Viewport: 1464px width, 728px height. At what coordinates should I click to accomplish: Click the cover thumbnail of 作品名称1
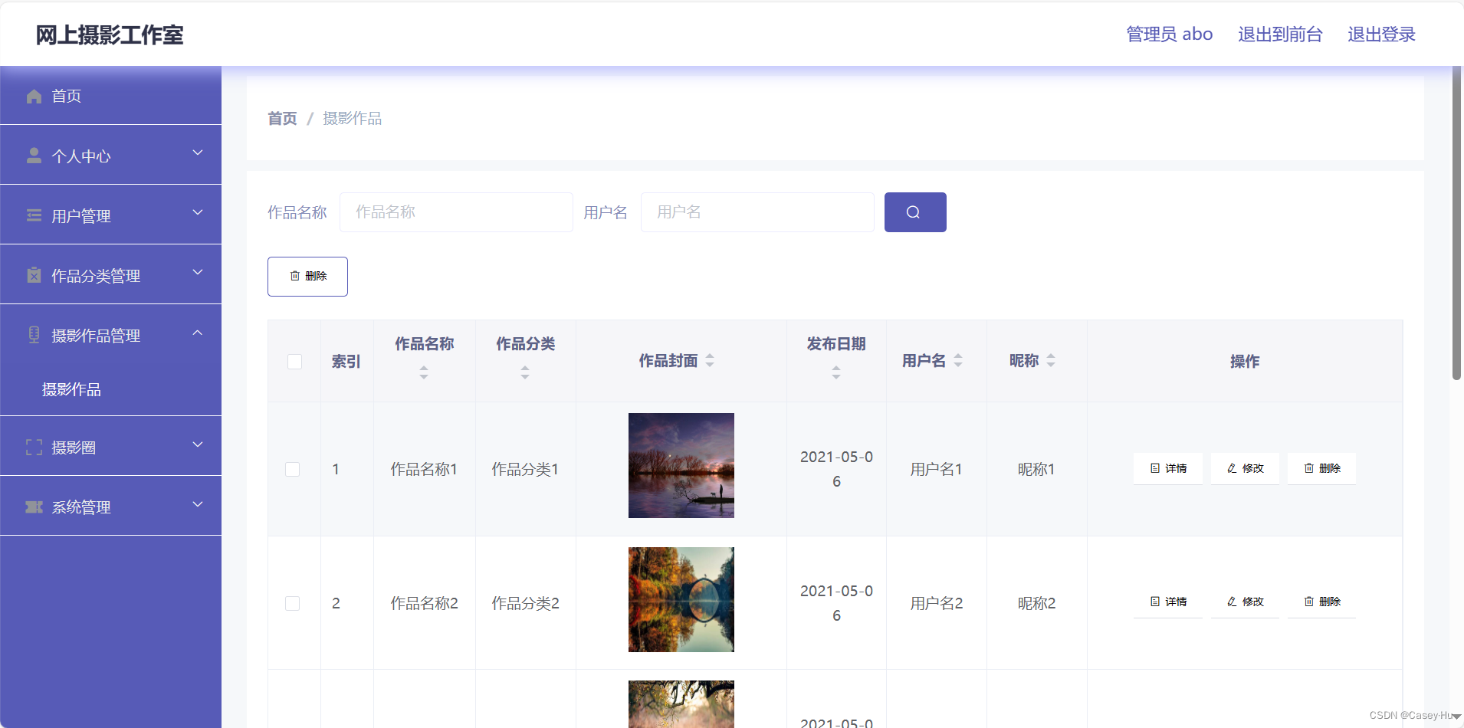tap(681, 465)
